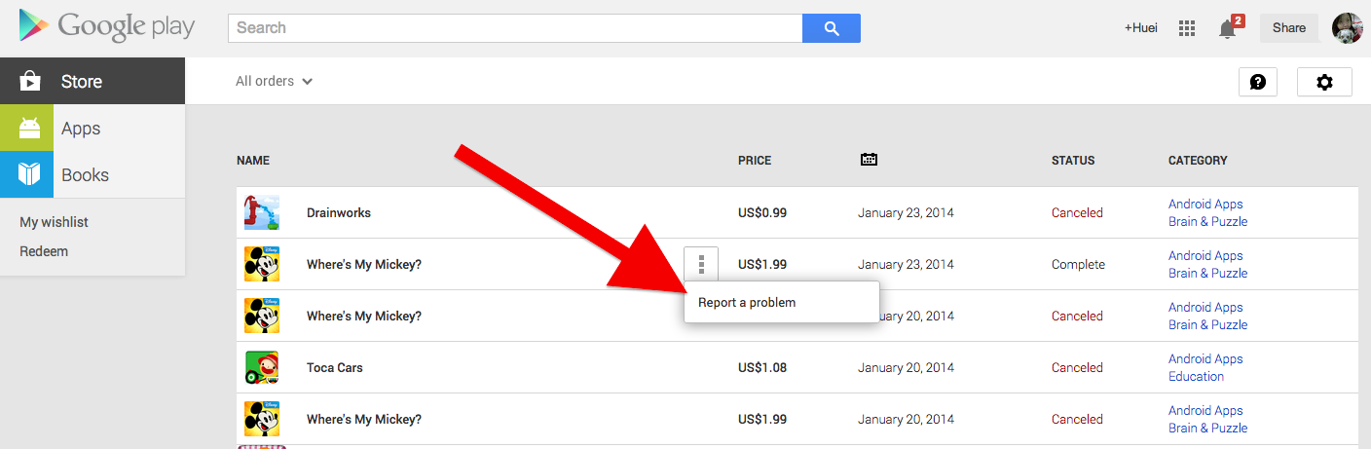The width and height of the screenshot is (1371, 449).
Task: Open settings with the gear icon
Action: coord(1324,82)
